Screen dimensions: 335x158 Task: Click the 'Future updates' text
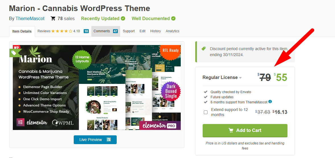pos(222,97)
